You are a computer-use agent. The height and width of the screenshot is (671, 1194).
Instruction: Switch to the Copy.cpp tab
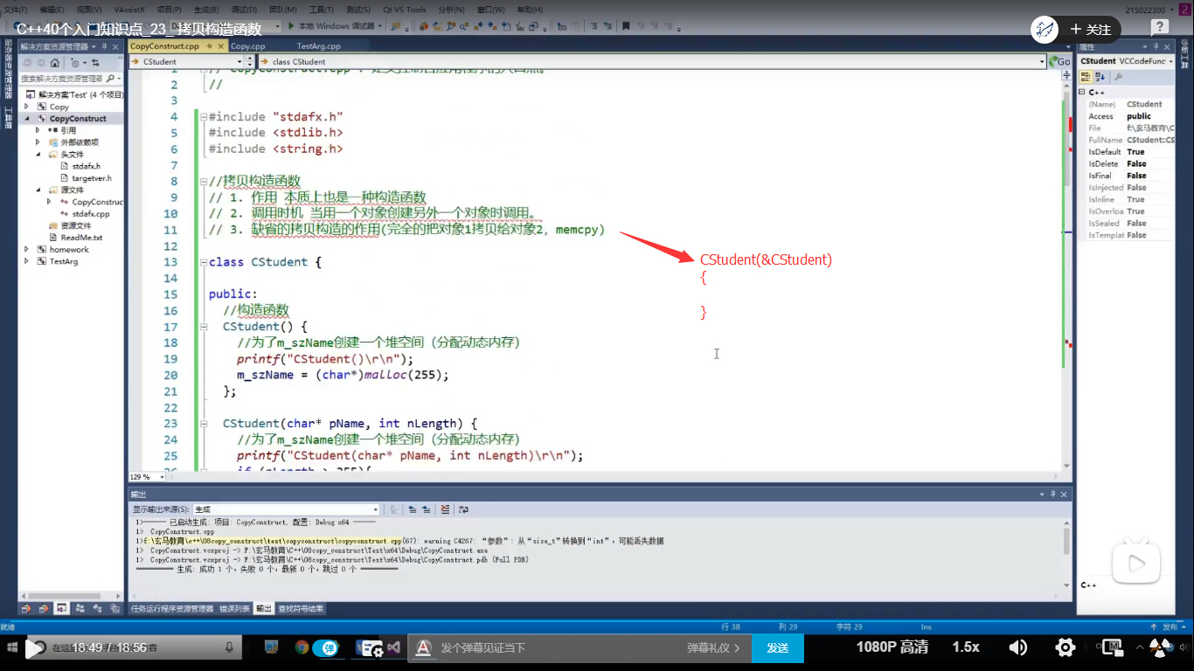point(247,46)
